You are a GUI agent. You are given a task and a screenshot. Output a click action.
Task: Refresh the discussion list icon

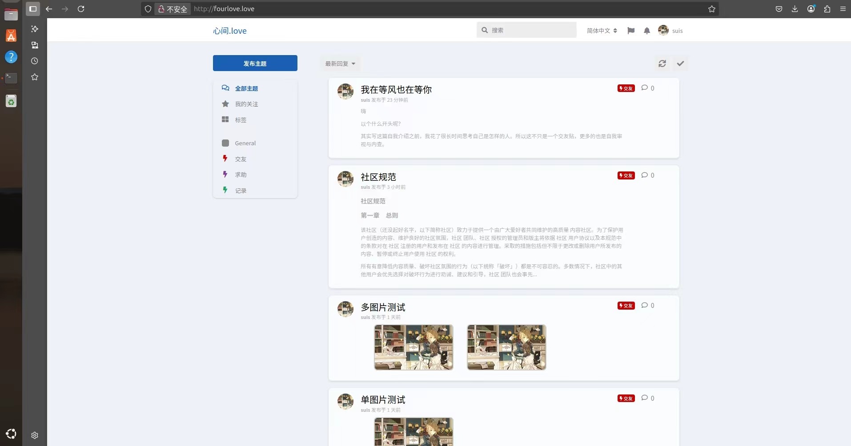[x=662, y=64]
